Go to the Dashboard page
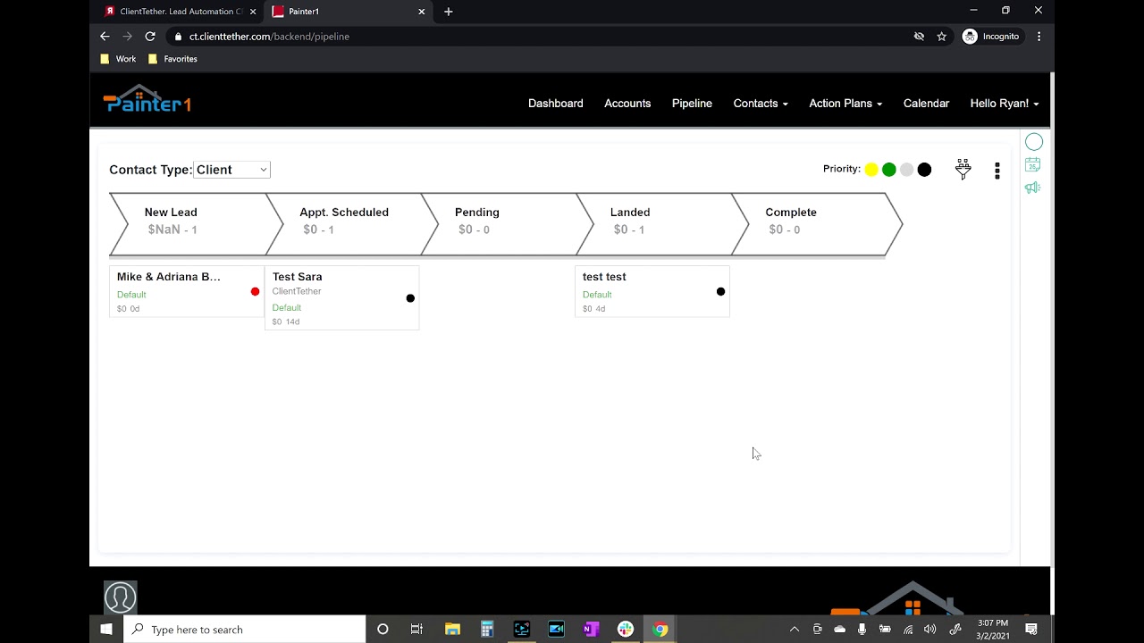 tap(556, 104)
